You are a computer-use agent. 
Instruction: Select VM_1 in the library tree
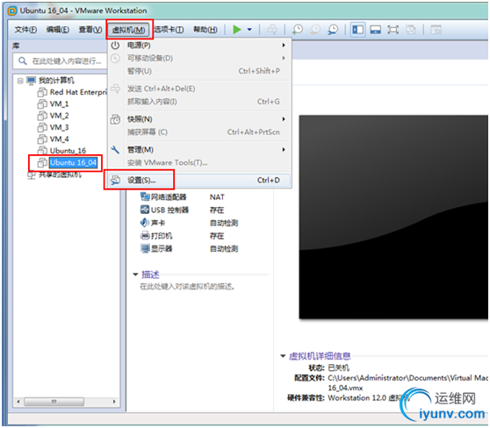click(59, 104)
